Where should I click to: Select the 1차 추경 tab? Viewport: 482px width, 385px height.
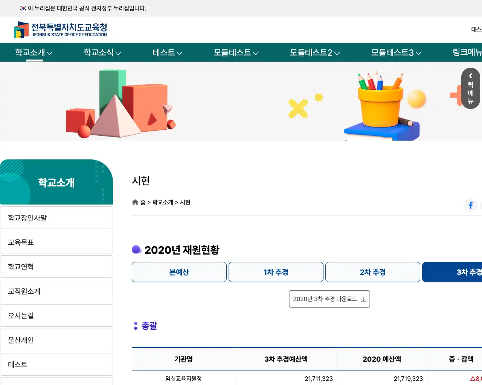(276, 272)
